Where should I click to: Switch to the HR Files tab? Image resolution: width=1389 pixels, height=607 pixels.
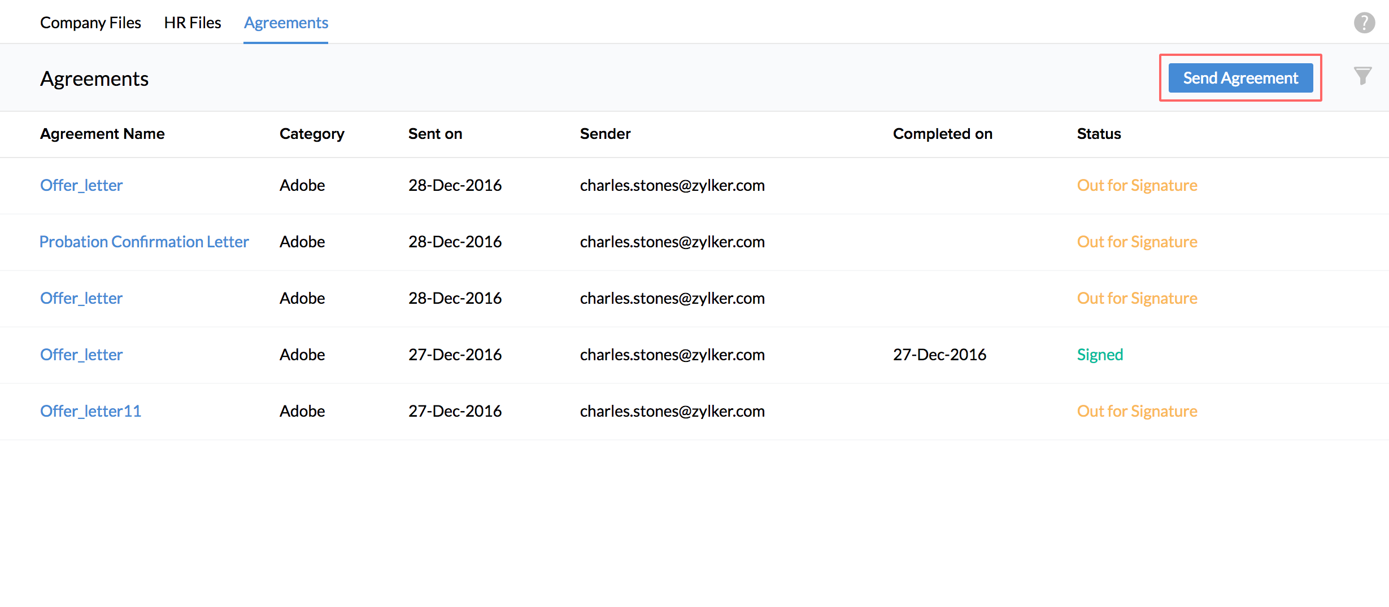click(193, 23)
